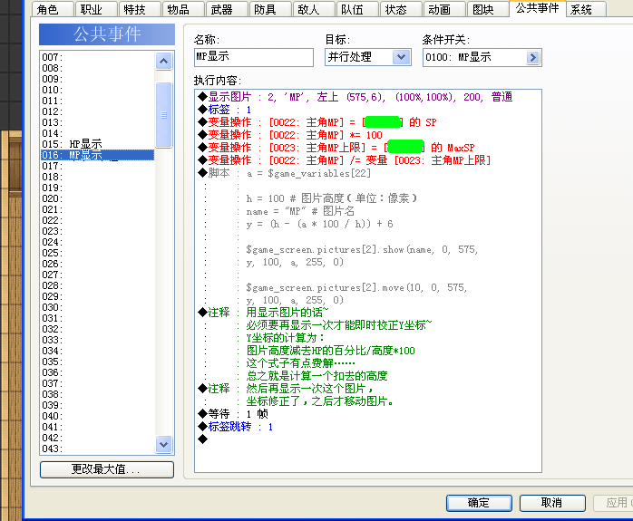Select the 变量操作 line ending in MaxSP

click(x=336, y=148)
